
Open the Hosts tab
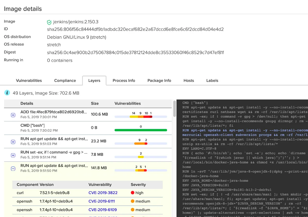[189, 81]
